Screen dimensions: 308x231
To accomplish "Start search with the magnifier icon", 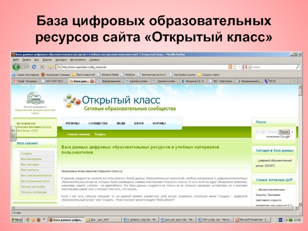I will 298,67.
